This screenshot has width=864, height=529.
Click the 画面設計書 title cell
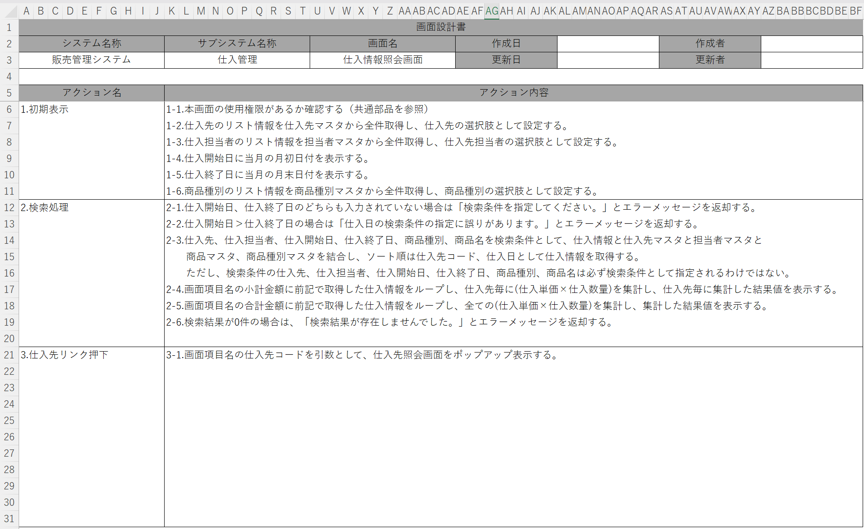tap(441, 27)
